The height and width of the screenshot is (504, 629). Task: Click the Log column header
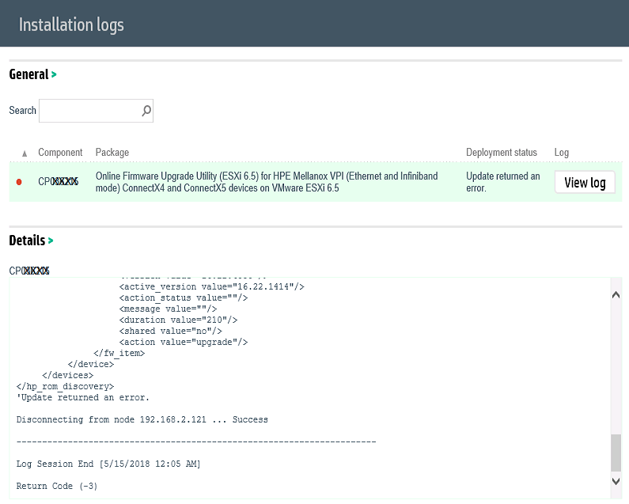[561, 153]
